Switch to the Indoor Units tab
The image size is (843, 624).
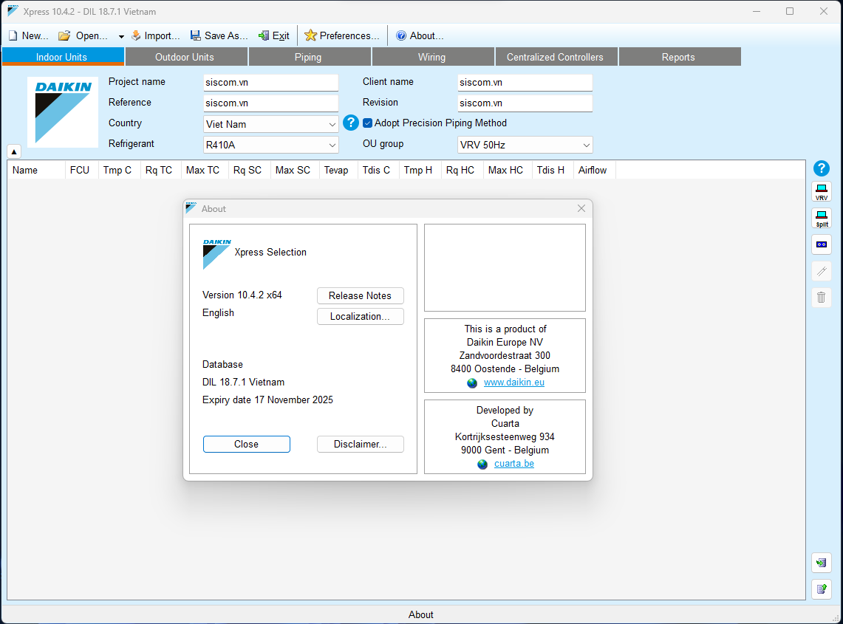pos(63,57)
